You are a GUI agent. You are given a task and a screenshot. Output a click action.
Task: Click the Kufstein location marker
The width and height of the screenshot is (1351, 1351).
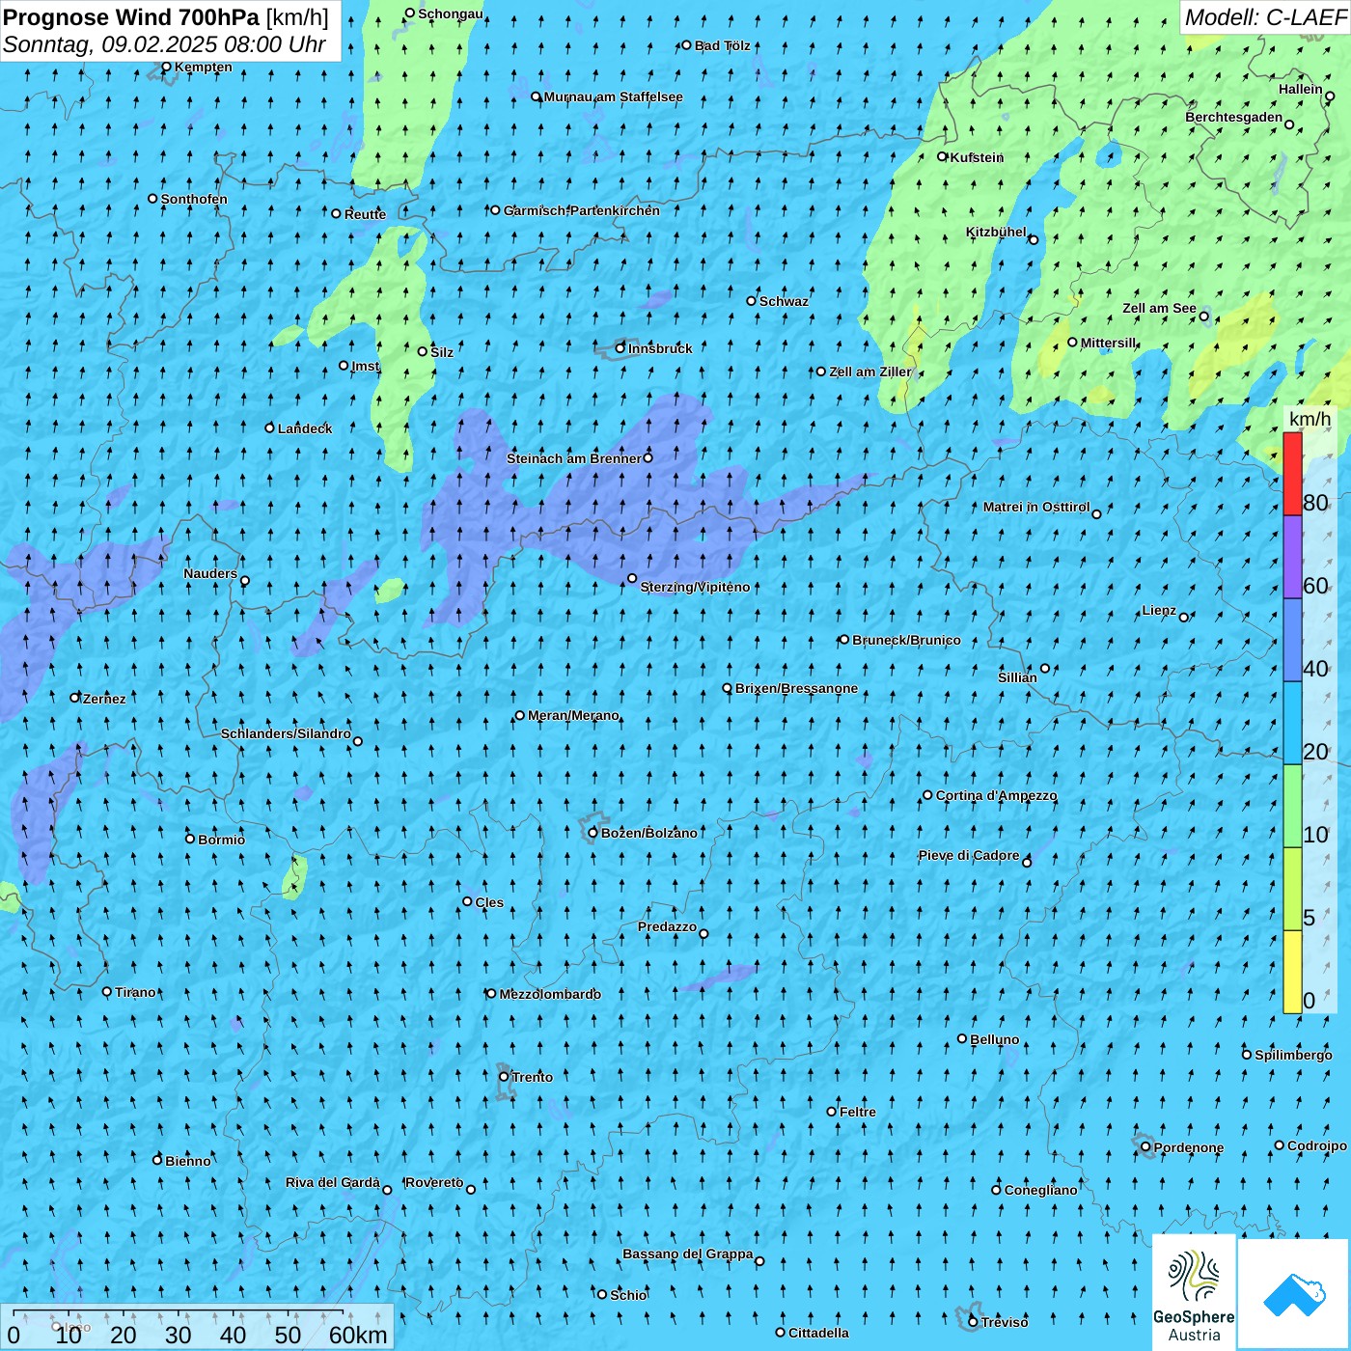tap(943, 156)
